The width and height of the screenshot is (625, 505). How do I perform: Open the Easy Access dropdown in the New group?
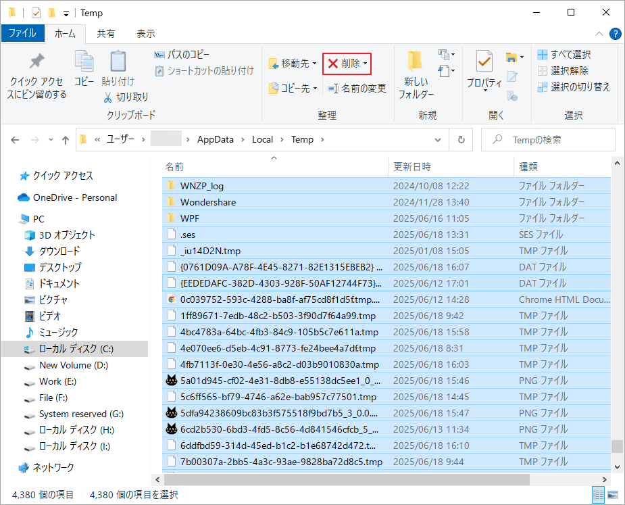coord(447,70)
